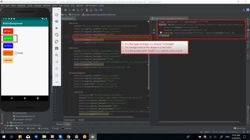Open the Run tool window
Image resolution: width=250 pixels, height=140 pixels.
[9, 128]
